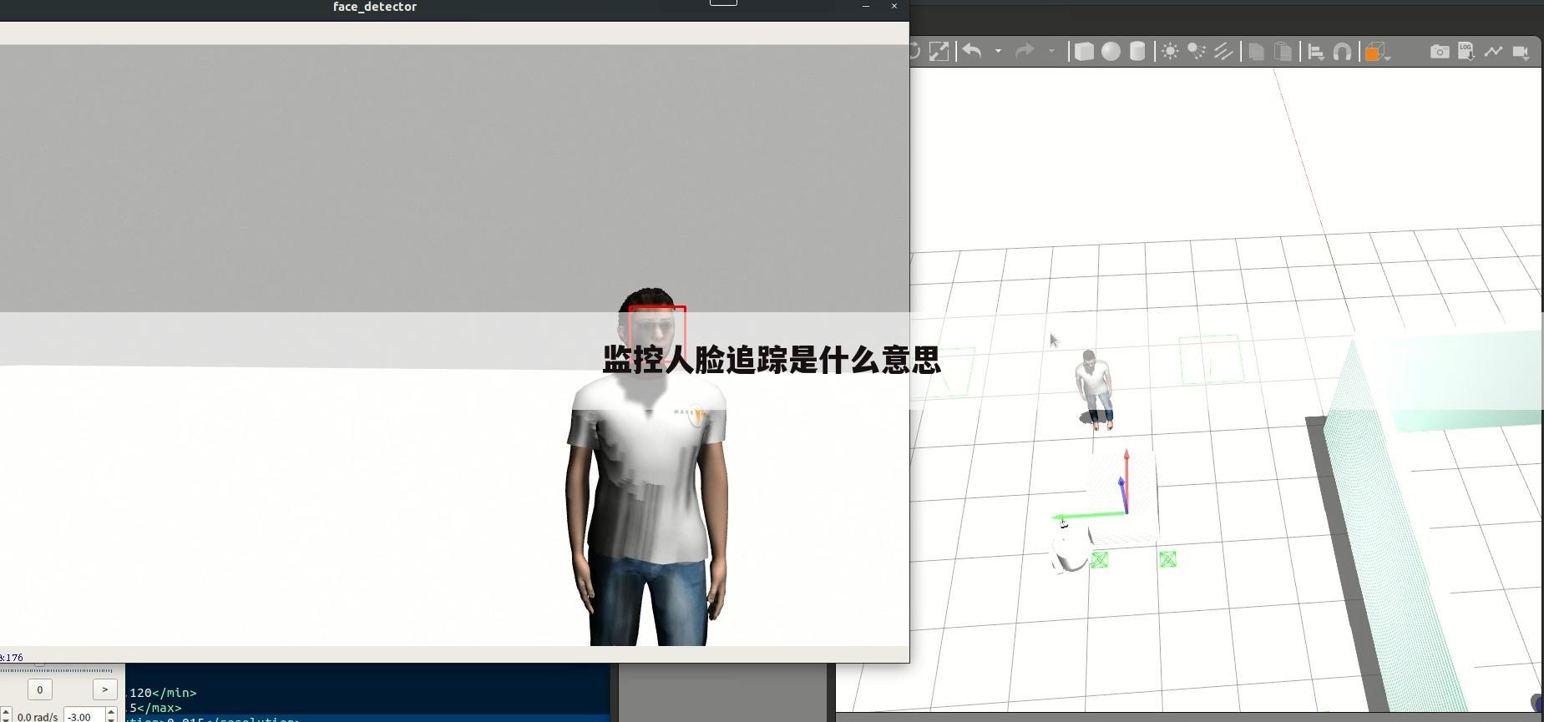Viewport: 1544px width, 722px height.
Task: Select the white robot model in Gazebo scene
Action: tap(1068, 548)
